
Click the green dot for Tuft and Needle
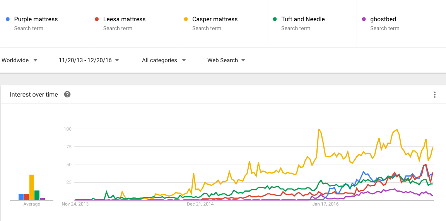275,19
